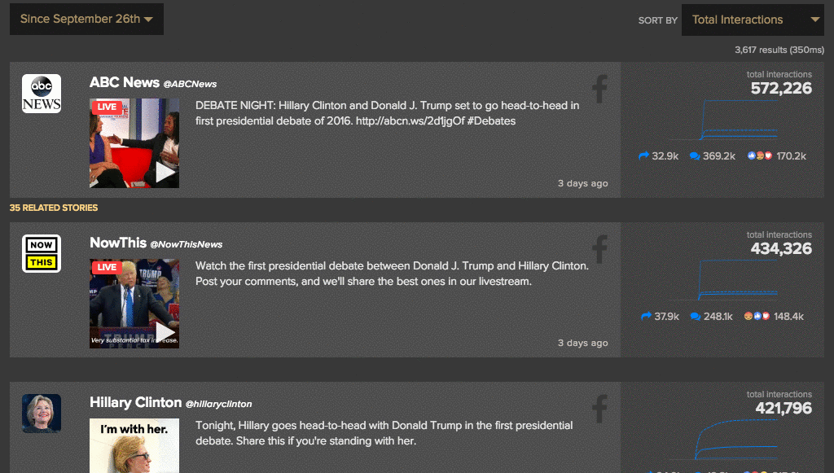The height and width of the screenshot is (473, 834).
Task: Click the reaction emoji icons on the NowThis post
Action: coord(757,317)
